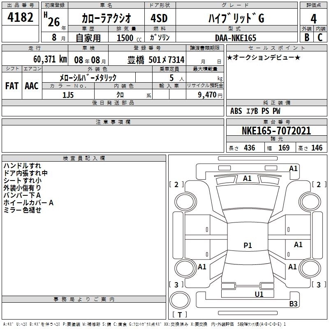The height and width of the screenshot is (329, 329).
Task: Select the mileage 60,371 km
Action: (x=50, y=59)
